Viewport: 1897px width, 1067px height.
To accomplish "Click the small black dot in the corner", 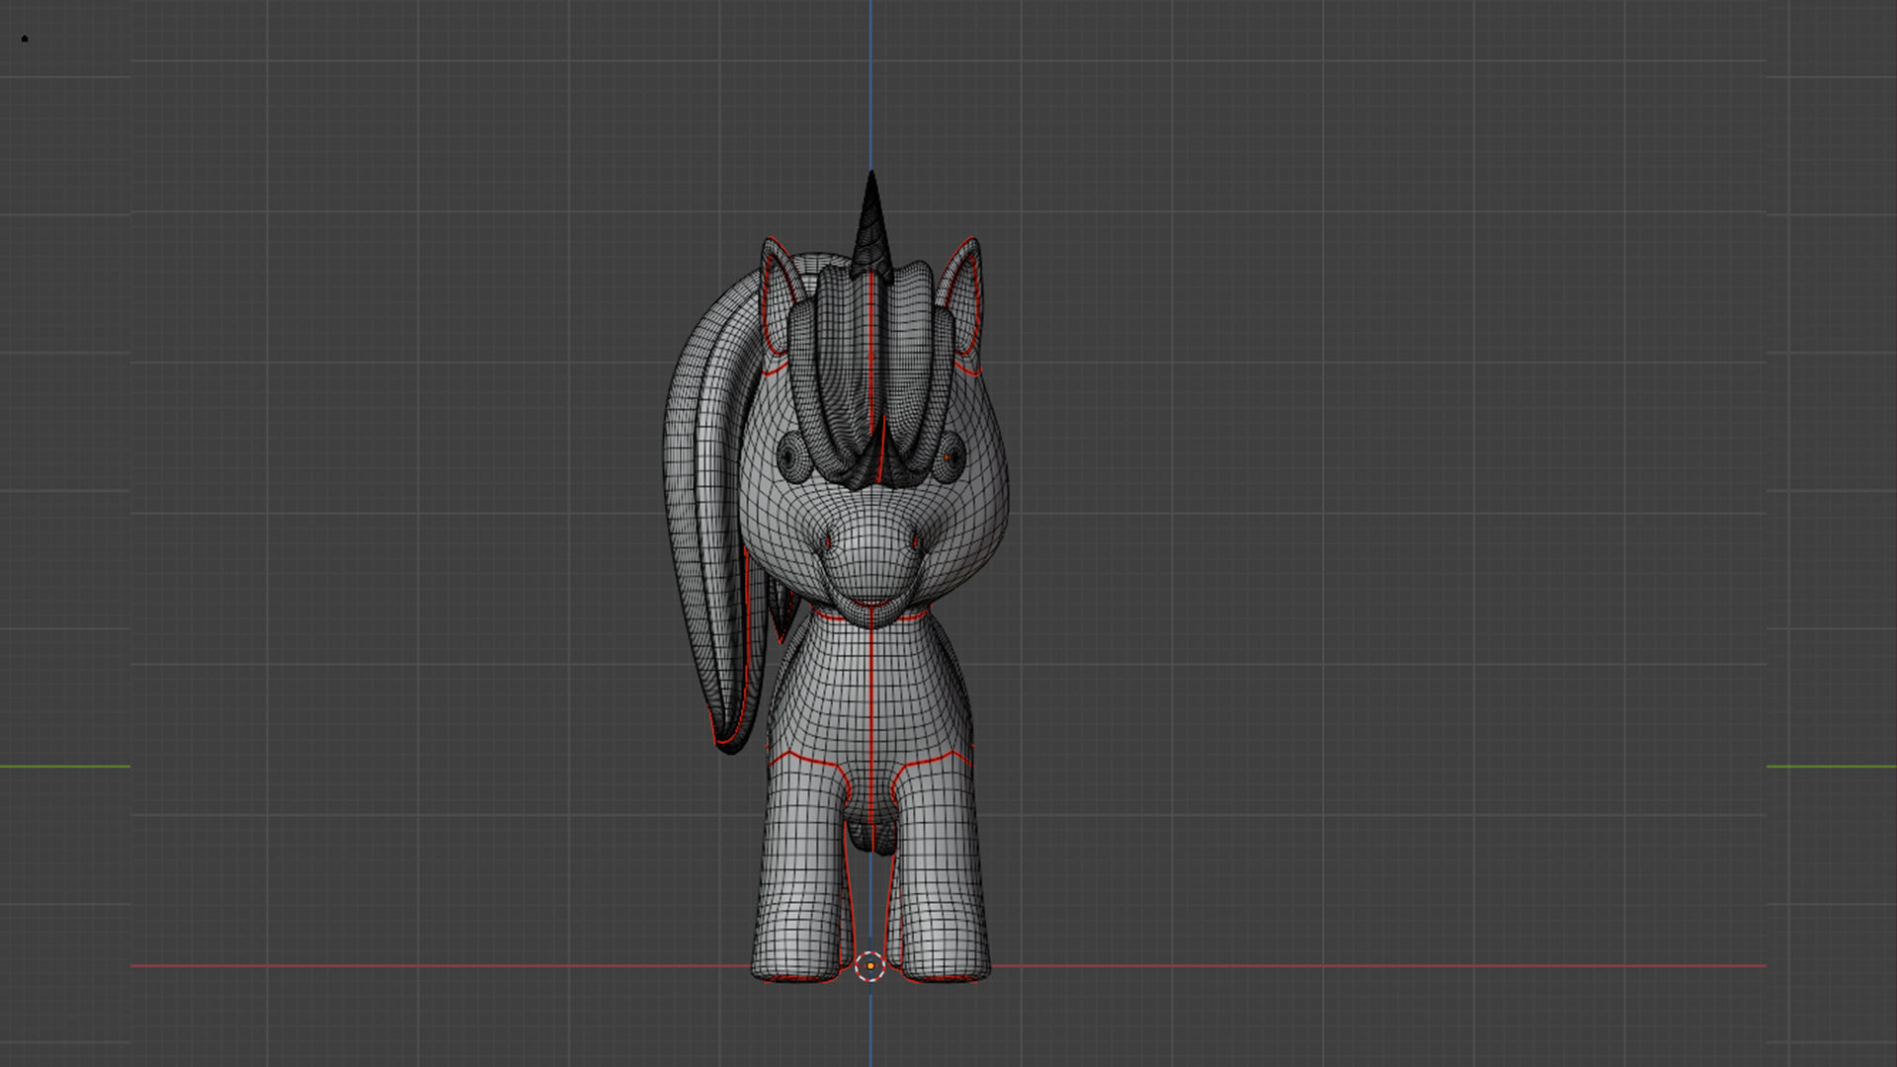I will (25, 39).
